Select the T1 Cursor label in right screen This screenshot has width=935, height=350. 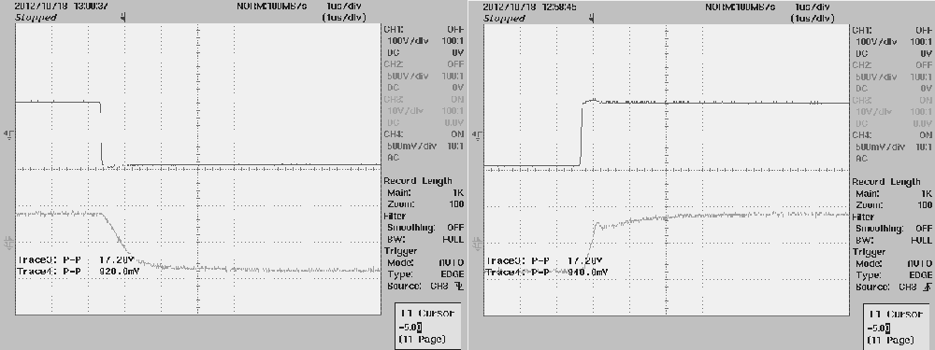(x=896, y=314)
